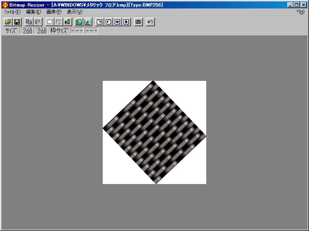Flip the image horizontally
The width and height of the screenshot is (309, 231).
click(117, 22)
